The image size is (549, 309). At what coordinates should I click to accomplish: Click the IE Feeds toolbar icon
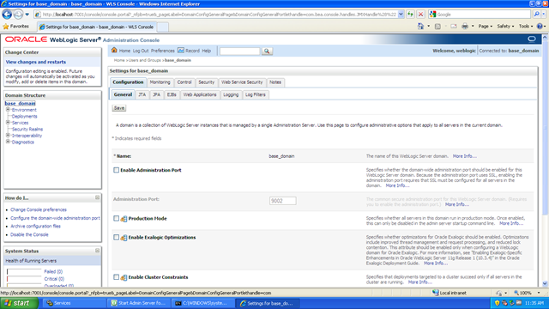tap(437, 27)
